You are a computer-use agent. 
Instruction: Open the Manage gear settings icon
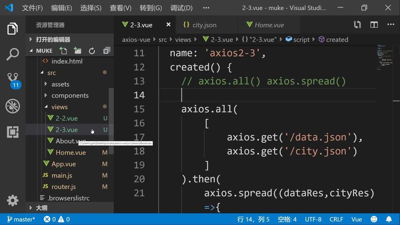[13, 201]
